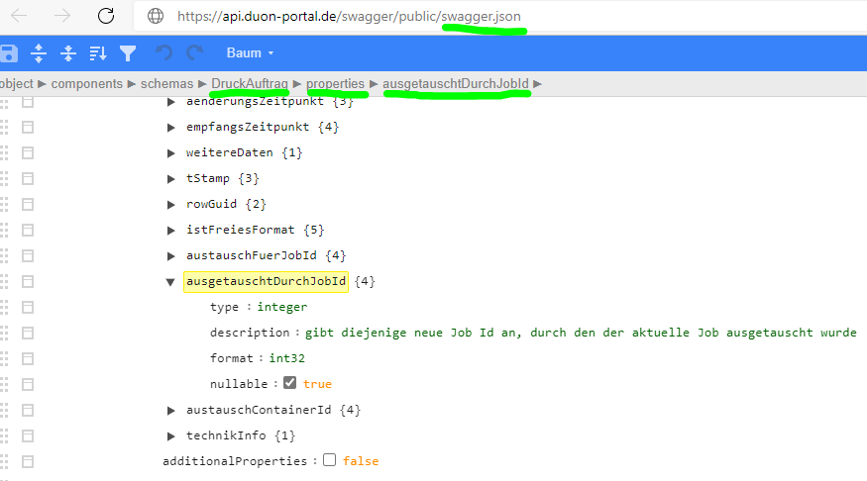Click the redo arrow icon

tap(194, 52)
